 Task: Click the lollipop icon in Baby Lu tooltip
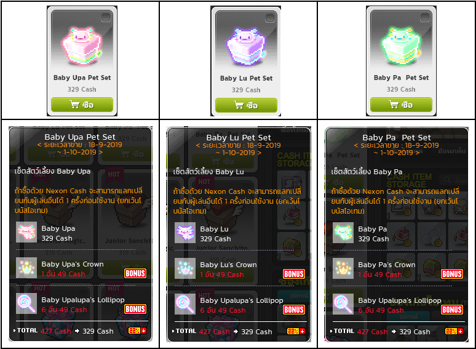(x=185, y=304)
